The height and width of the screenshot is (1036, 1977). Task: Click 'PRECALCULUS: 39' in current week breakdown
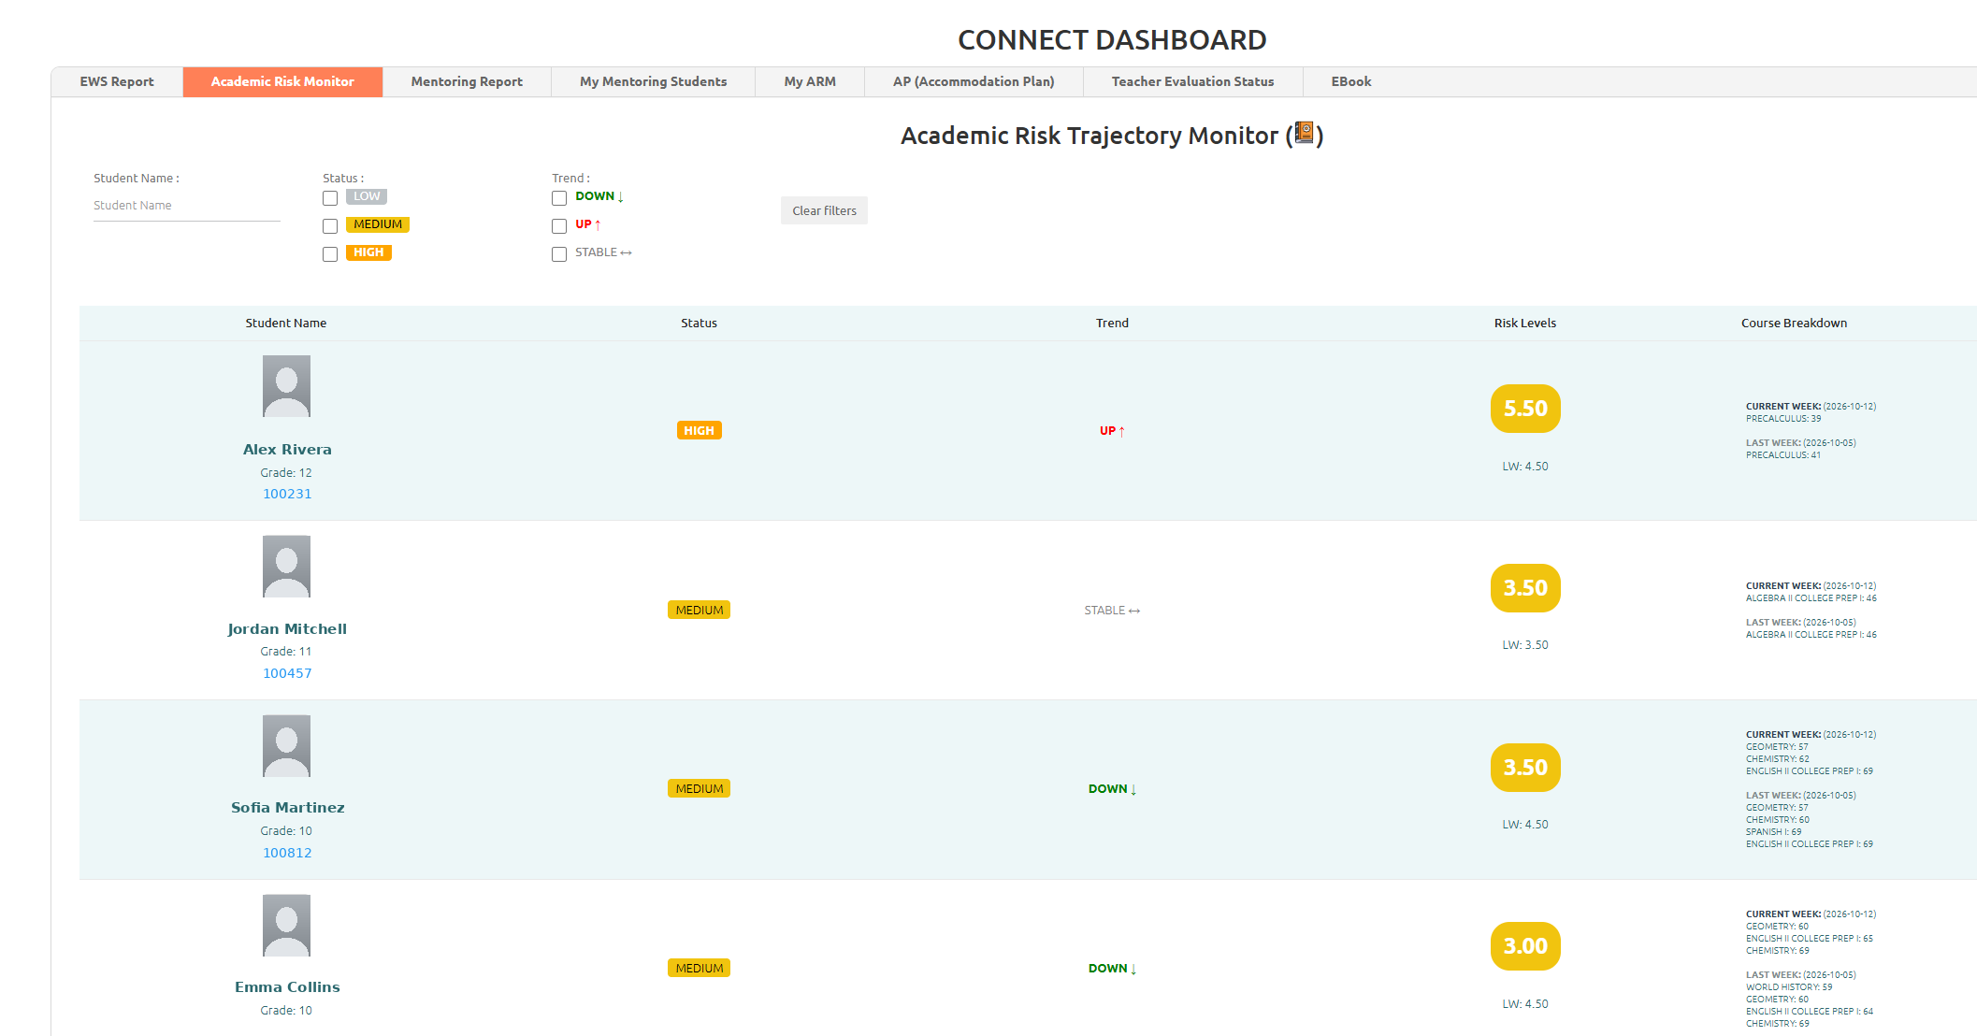click(x=1783, y=419)
